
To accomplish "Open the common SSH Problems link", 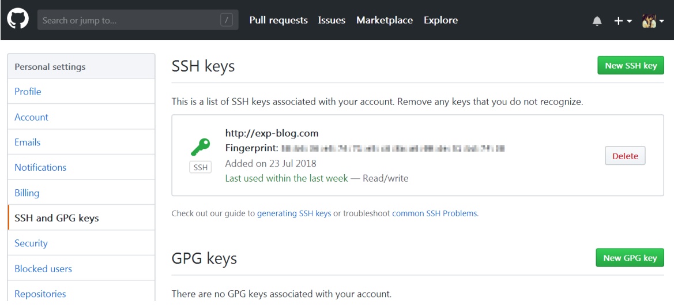I will point(435,213).
